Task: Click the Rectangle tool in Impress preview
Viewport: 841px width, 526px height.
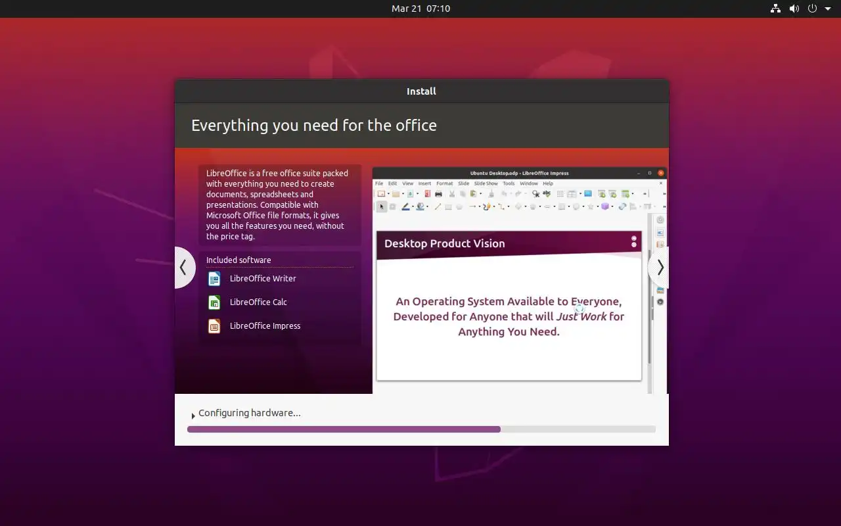Action: tap(448, 206)
